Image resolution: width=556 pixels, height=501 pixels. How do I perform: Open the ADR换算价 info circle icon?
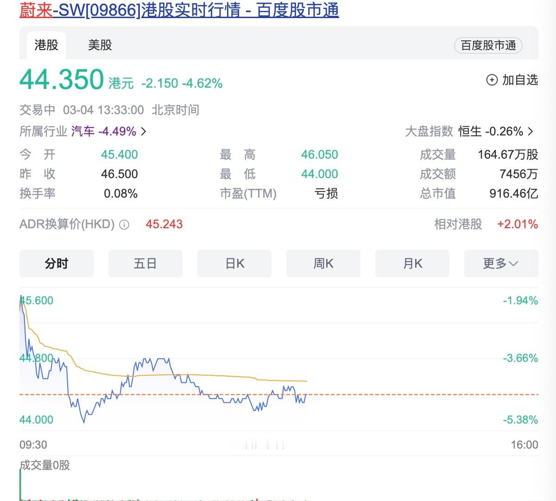(x=124, y=225)
